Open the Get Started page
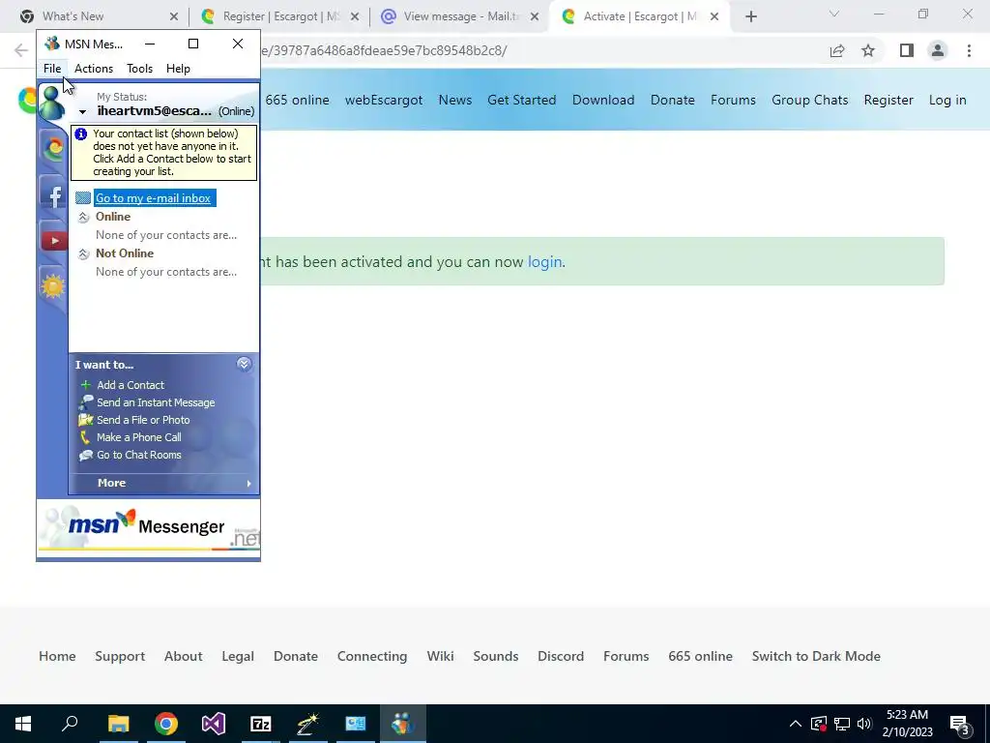This screenshot has width=990, height=743. tap(521, 100)
